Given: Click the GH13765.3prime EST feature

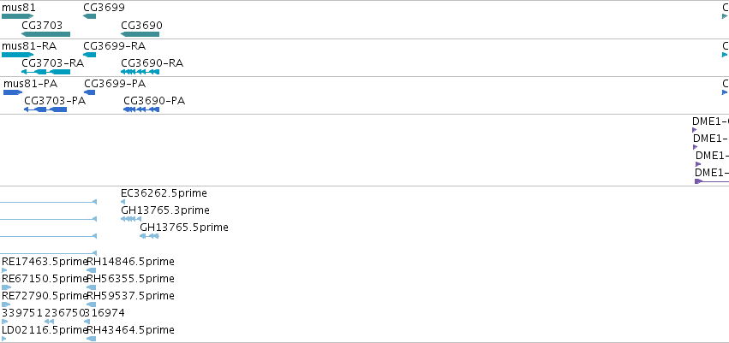Looking at the screenshot, I should pos(131,219).
